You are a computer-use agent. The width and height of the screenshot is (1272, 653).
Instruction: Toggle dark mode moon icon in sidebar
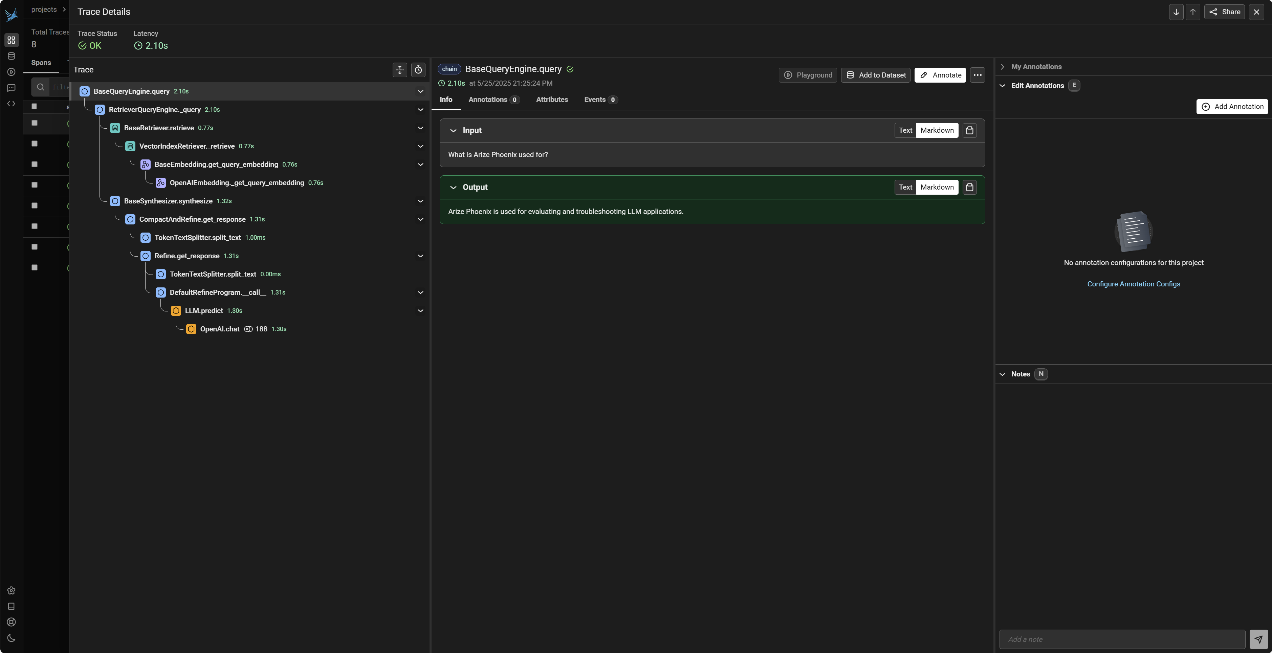[12, 638]
